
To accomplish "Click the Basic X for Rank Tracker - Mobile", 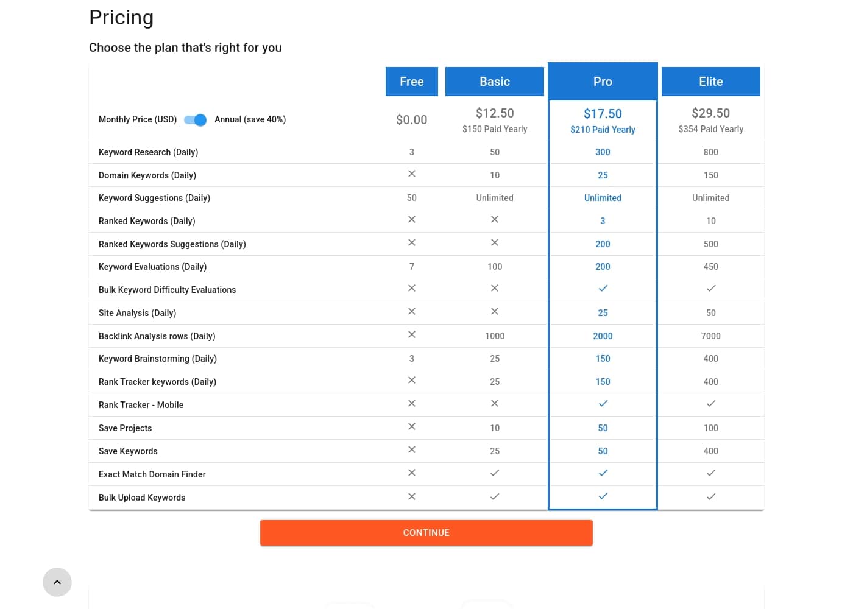I will (495, 404).
